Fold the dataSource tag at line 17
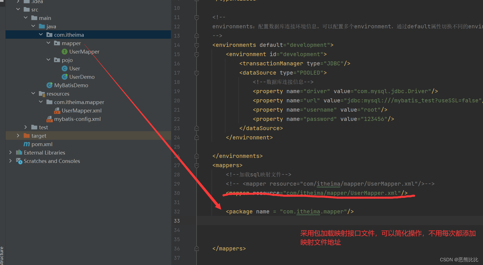 coord(197,73)
